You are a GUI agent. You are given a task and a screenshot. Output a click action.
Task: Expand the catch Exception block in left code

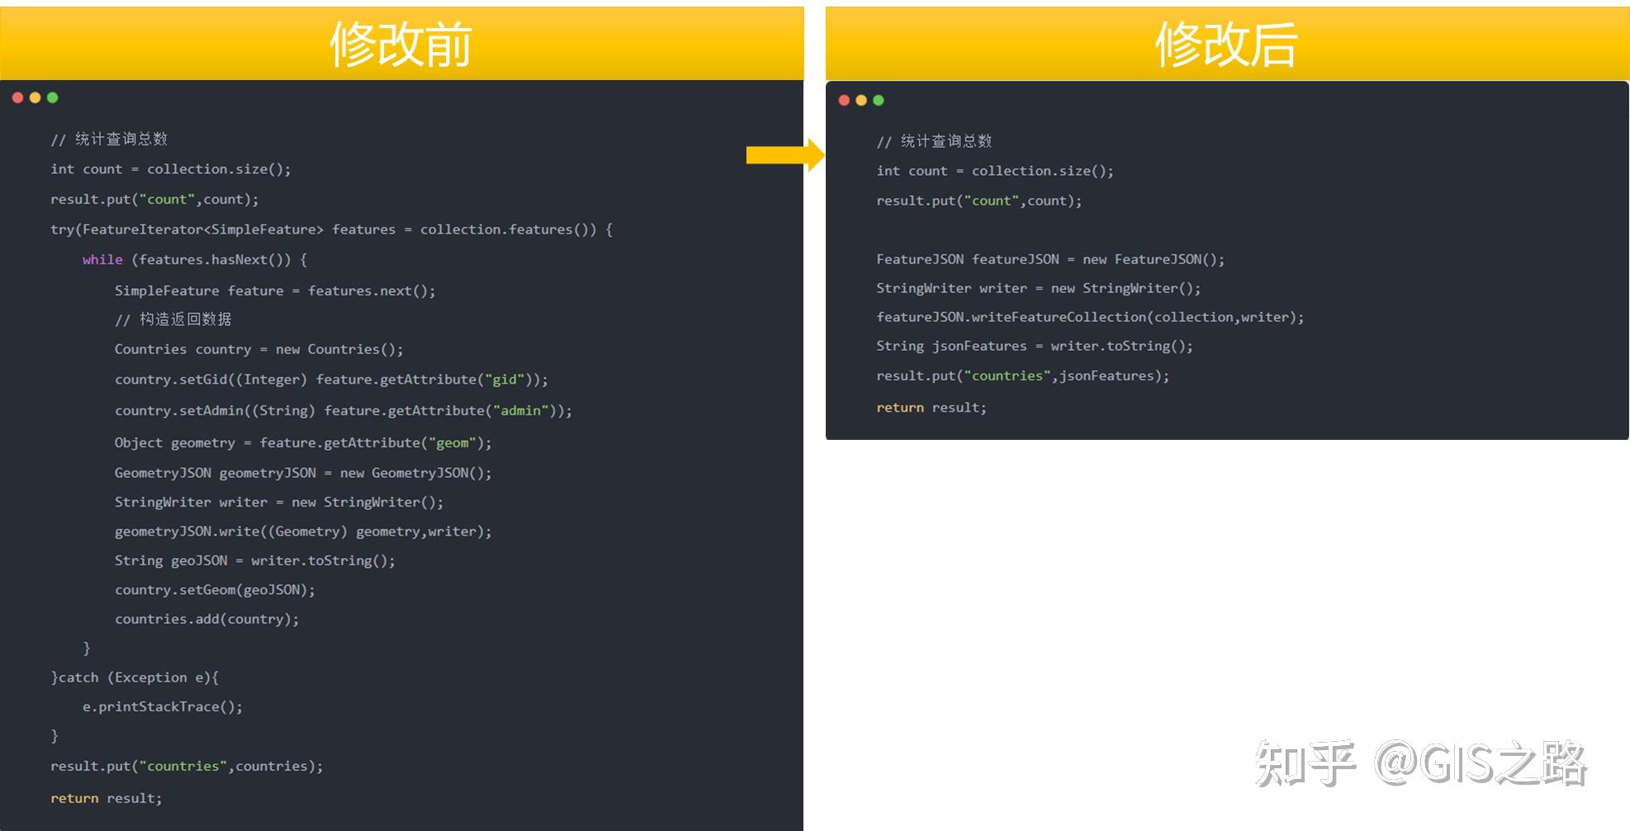point(135,677)
